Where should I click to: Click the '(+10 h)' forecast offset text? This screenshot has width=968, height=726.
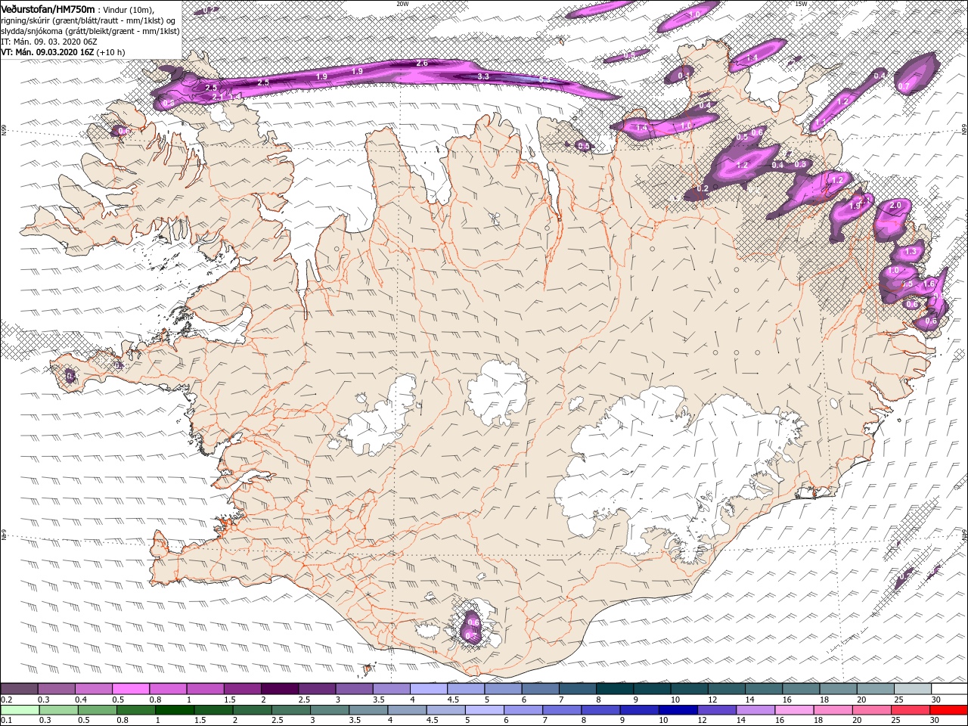click(x=111, y=52)
